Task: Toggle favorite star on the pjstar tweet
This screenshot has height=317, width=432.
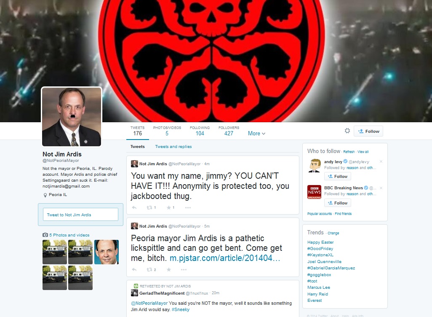Action: coord(168,269)
